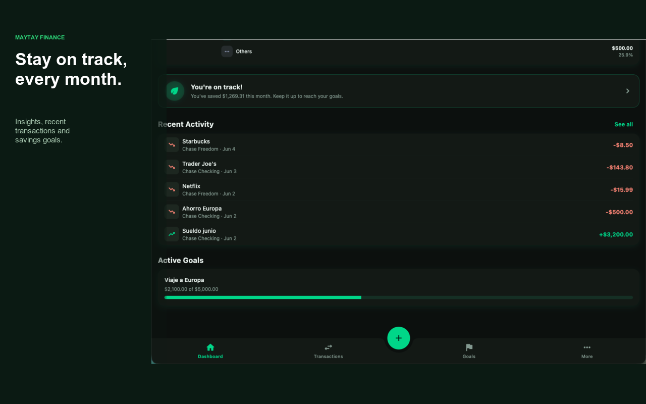Viewport: 646px width, 404px height.
Task: Click the -$500.00 amount
Action: coord(619,212)
